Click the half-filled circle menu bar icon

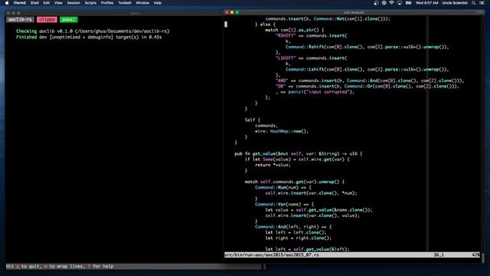[x=376, y=3]
